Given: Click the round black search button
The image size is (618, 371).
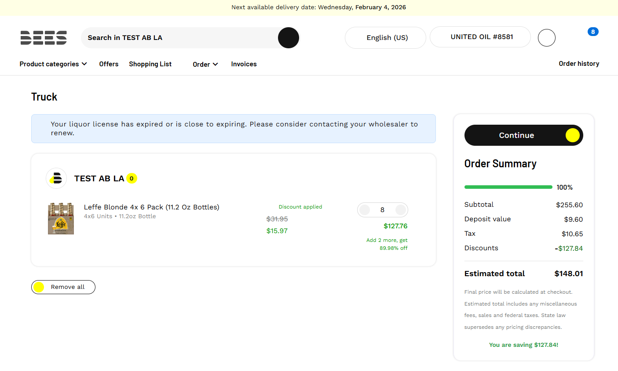Looking at the screenshot, I should tap(289, 38).
